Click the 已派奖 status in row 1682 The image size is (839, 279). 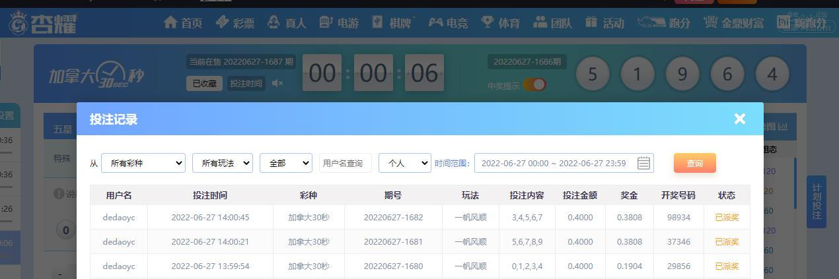tap(727, 217)
